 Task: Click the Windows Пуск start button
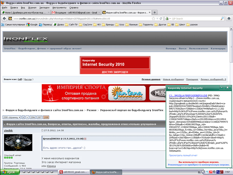(x=9, y=172)
